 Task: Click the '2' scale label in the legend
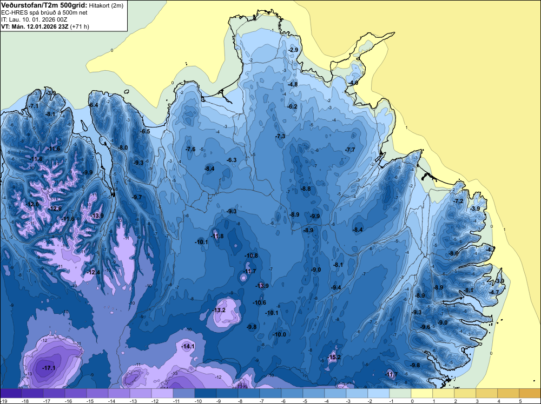pos(456,401)
